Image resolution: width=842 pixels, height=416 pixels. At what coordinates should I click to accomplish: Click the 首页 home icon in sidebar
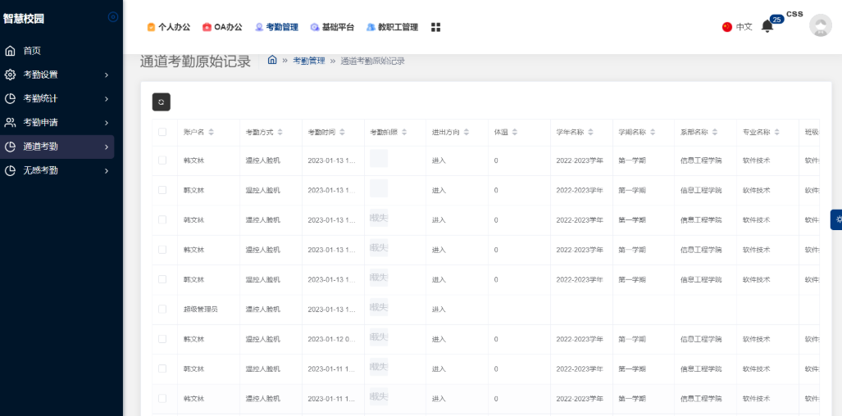point(10,51)
